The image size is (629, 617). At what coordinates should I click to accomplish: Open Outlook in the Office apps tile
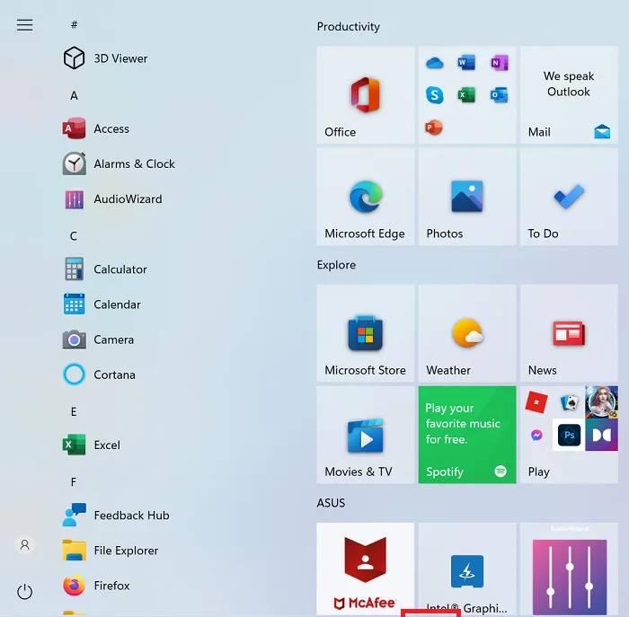(499, 95)
